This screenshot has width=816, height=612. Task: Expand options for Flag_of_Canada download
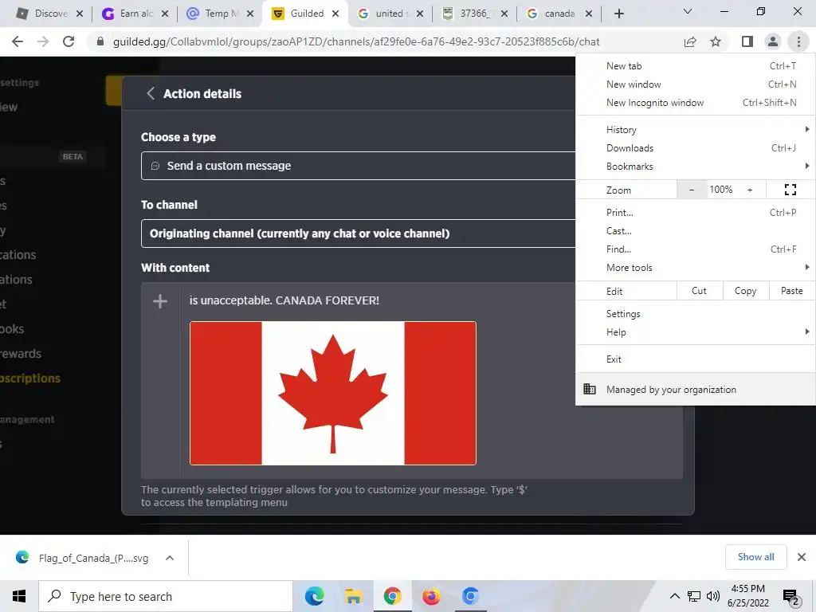click(x=170, y=558)
